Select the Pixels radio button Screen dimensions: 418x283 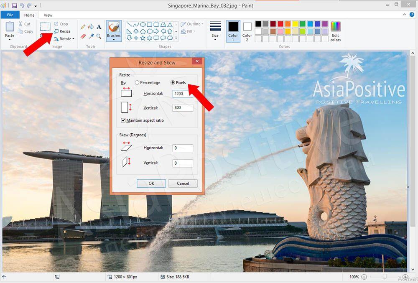tap(173, 83)
